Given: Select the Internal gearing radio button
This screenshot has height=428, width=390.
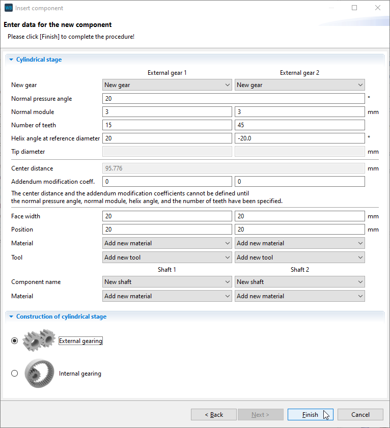Looking at the screenshot, I should point(14,374).
